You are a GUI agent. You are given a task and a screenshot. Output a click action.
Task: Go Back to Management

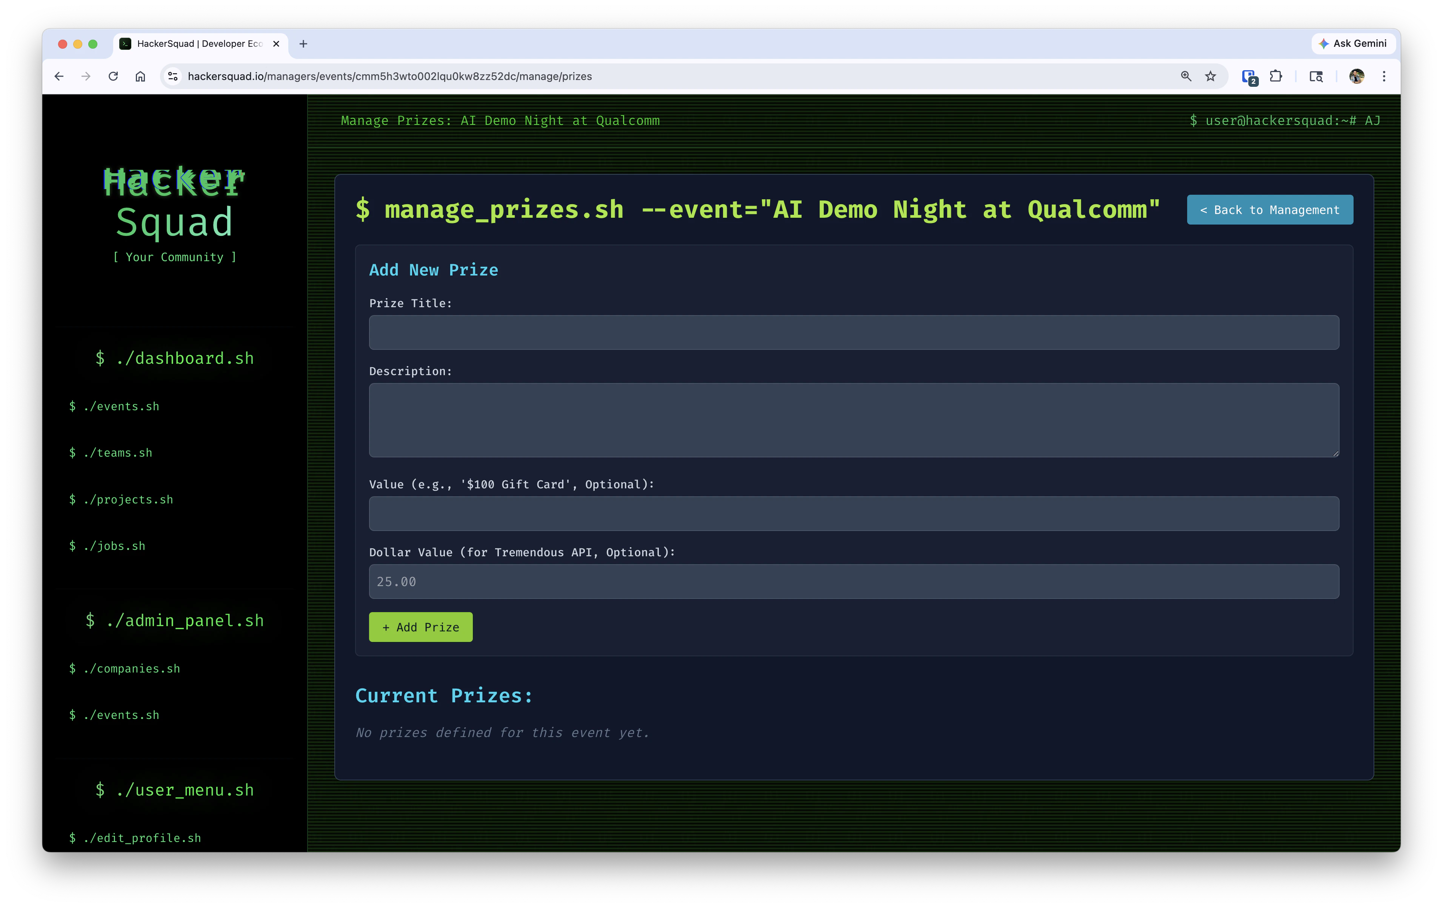[1269, 210]
